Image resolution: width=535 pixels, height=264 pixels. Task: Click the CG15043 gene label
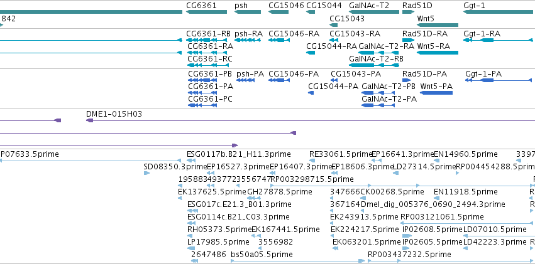point(347,18)
